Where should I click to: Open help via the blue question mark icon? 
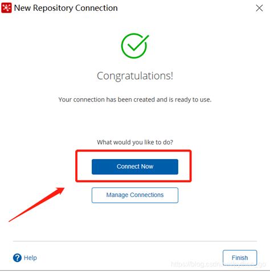pyautogui.click(x=17, y=258)
